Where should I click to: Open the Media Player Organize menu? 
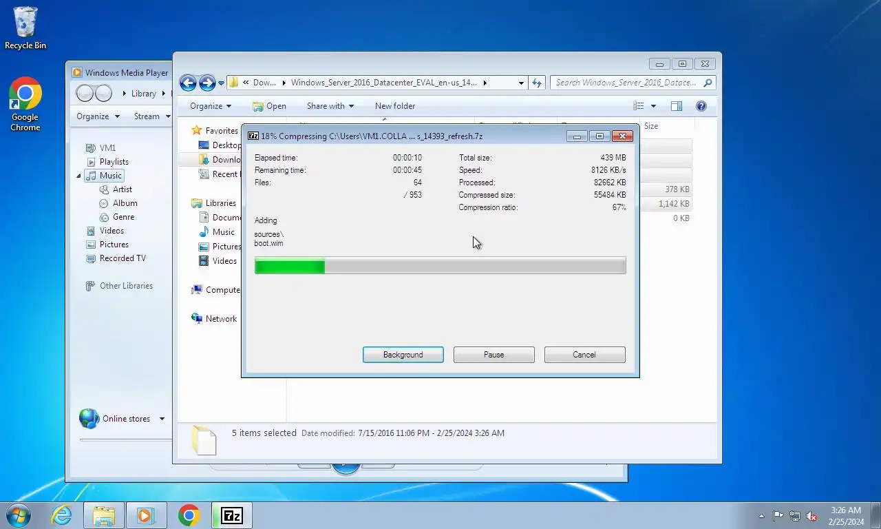pos(98,116)
